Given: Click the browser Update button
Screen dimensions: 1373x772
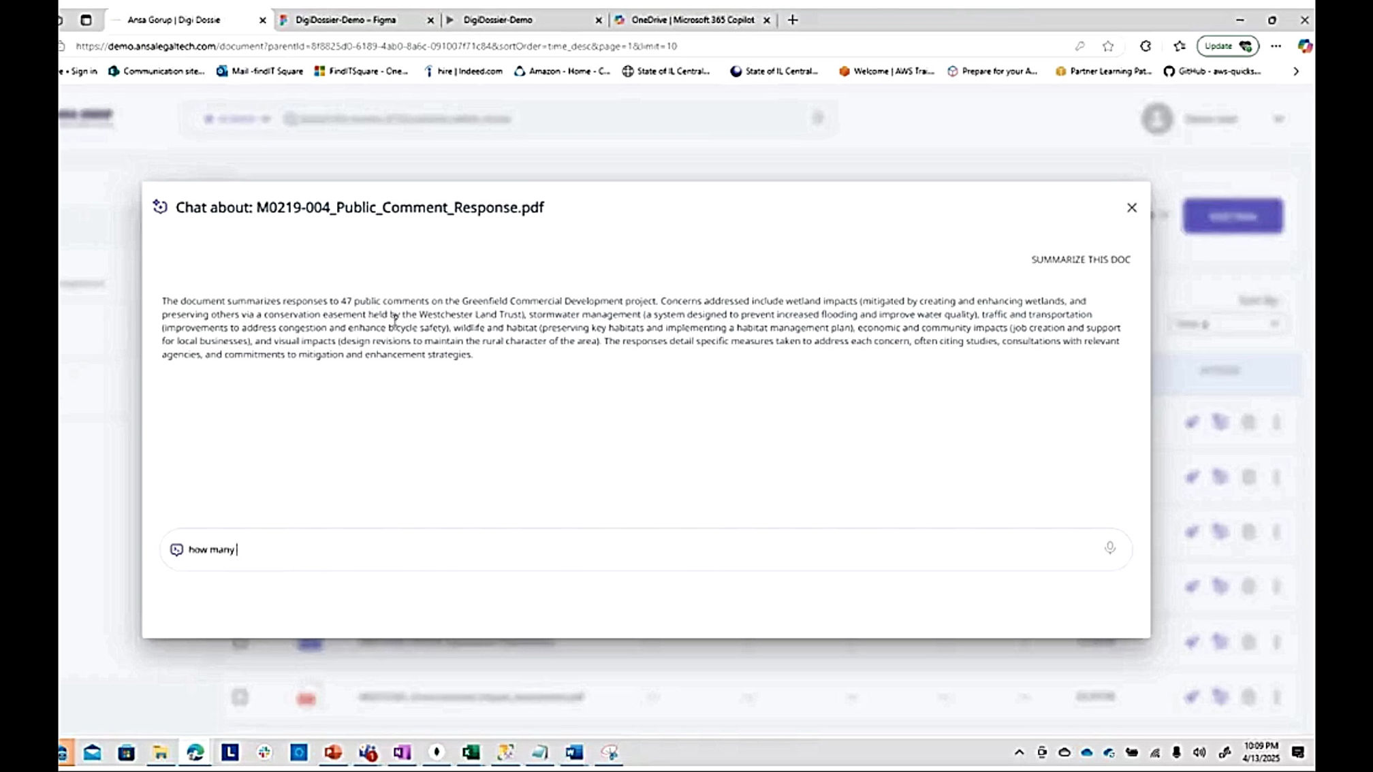Looking at the screenshot, I should pos(1227,46).
